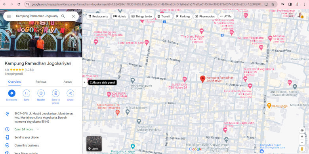Collapse the side panel arrow
Screen dimensions: 309x154
(x=84, y=82)
